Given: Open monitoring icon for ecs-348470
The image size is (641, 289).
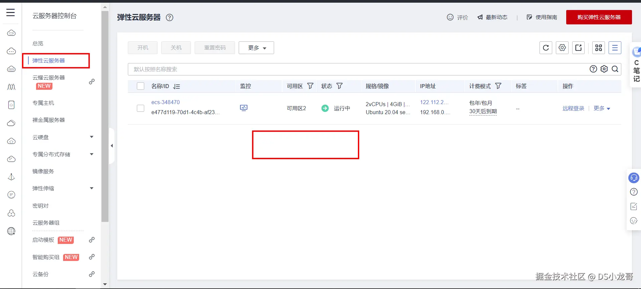Looking at the screenshot, I should point(244,108).
